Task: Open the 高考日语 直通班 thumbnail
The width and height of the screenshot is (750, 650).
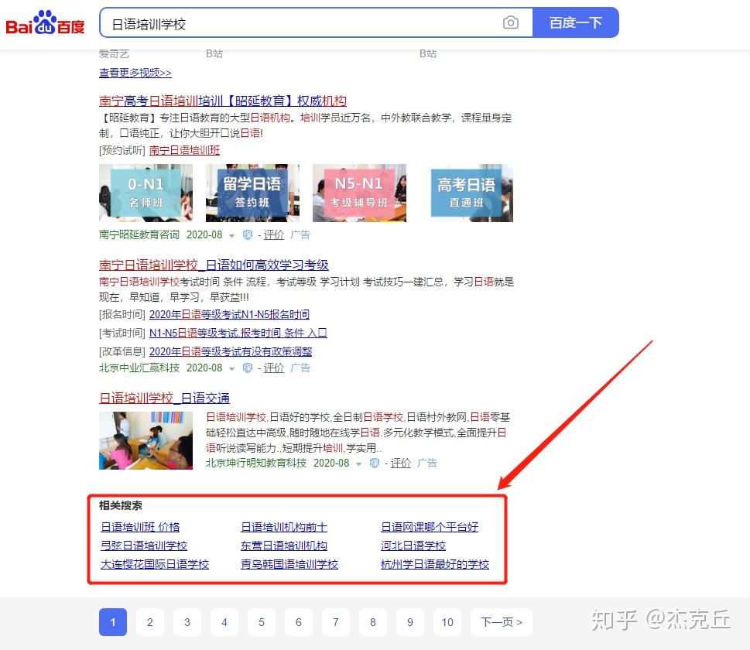Action: (x=467, y=193)
